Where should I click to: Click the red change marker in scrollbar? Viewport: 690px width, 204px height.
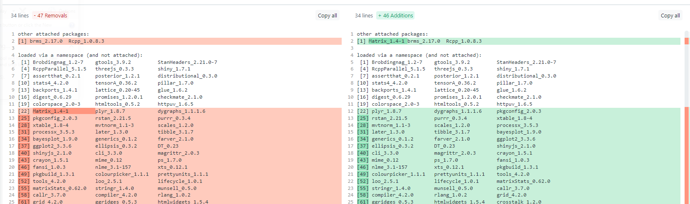click(687, 41)
